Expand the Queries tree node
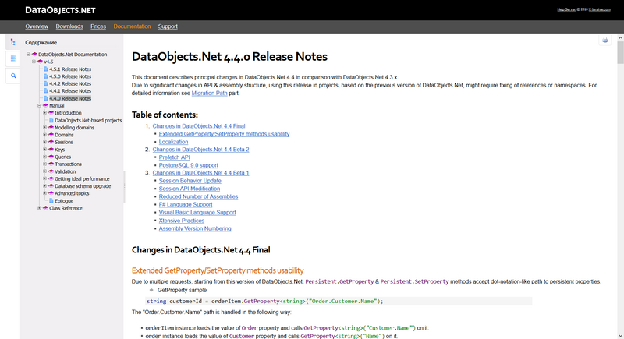This screenshot has height=339, width=624. [x=45, y=156]
